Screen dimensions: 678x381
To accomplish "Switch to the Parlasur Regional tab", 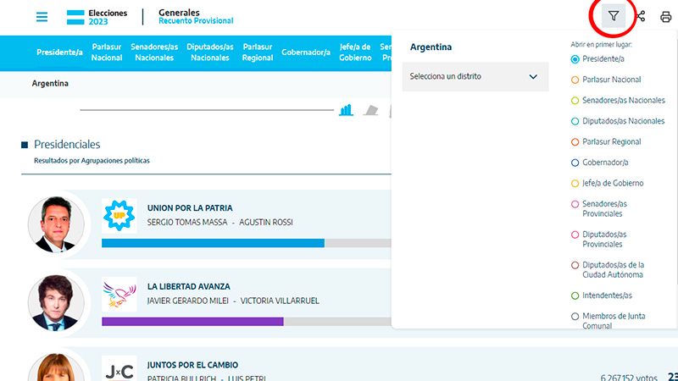I will pyautogui.click(x=258, y=52).
